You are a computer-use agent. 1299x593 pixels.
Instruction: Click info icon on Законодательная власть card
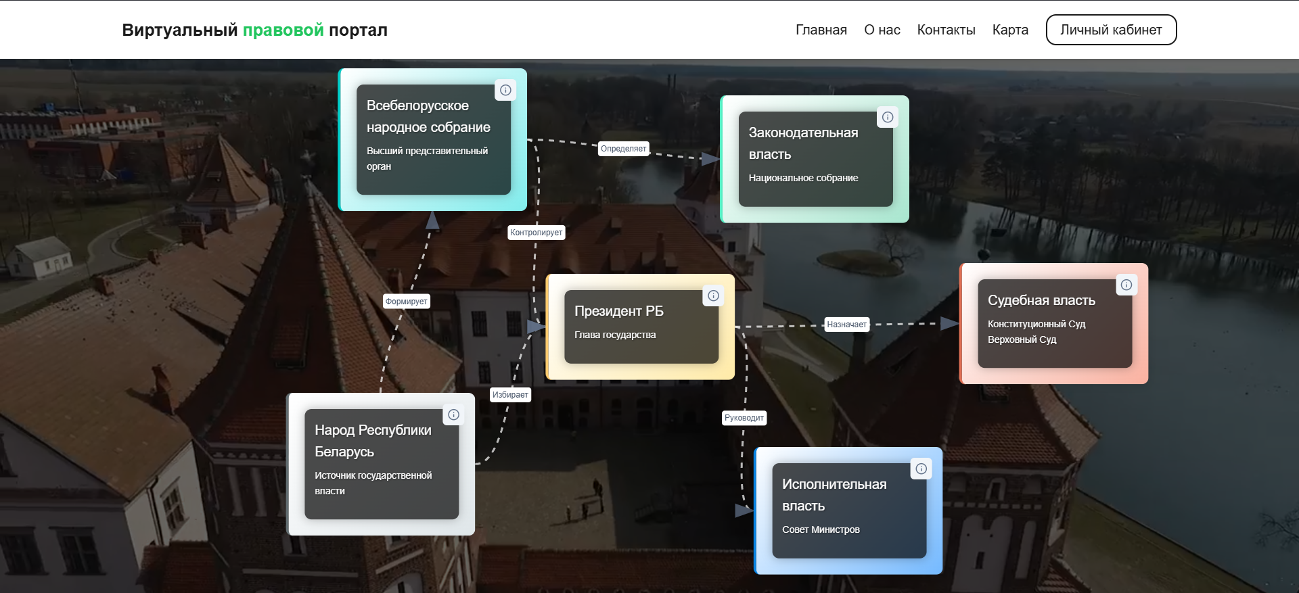tap(888, 117)
